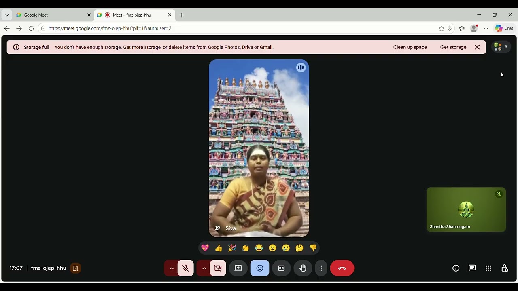Viewport: 518px width, 291px height.
Task: Send the clapping hands reaction
Action: [246, 248]
